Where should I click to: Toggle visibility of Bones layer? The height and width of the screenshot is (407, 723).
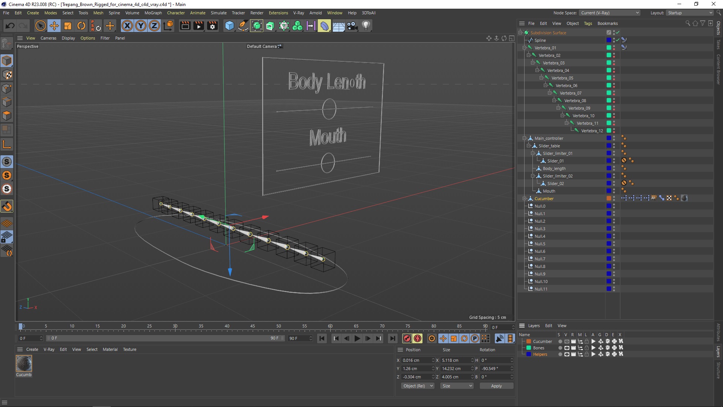[565, 348]
